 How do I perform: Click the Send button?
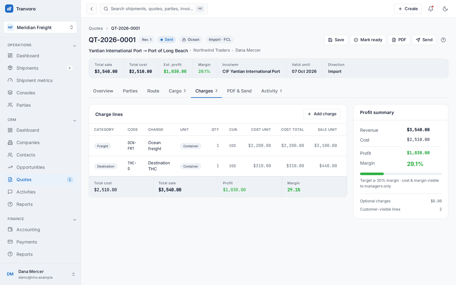pos(424,40)
